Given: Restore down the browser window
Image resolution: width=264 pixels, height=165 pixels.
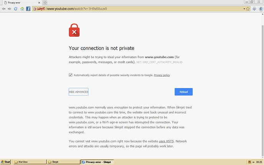Looking at the screenshot, I should click(252, 2).
